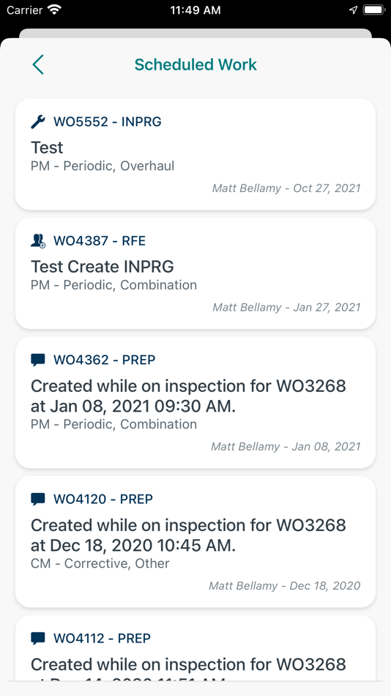This screenshot has width=391, height=696.
Task: Select WO4362 - PREP header text
Action: click(104, 360)
